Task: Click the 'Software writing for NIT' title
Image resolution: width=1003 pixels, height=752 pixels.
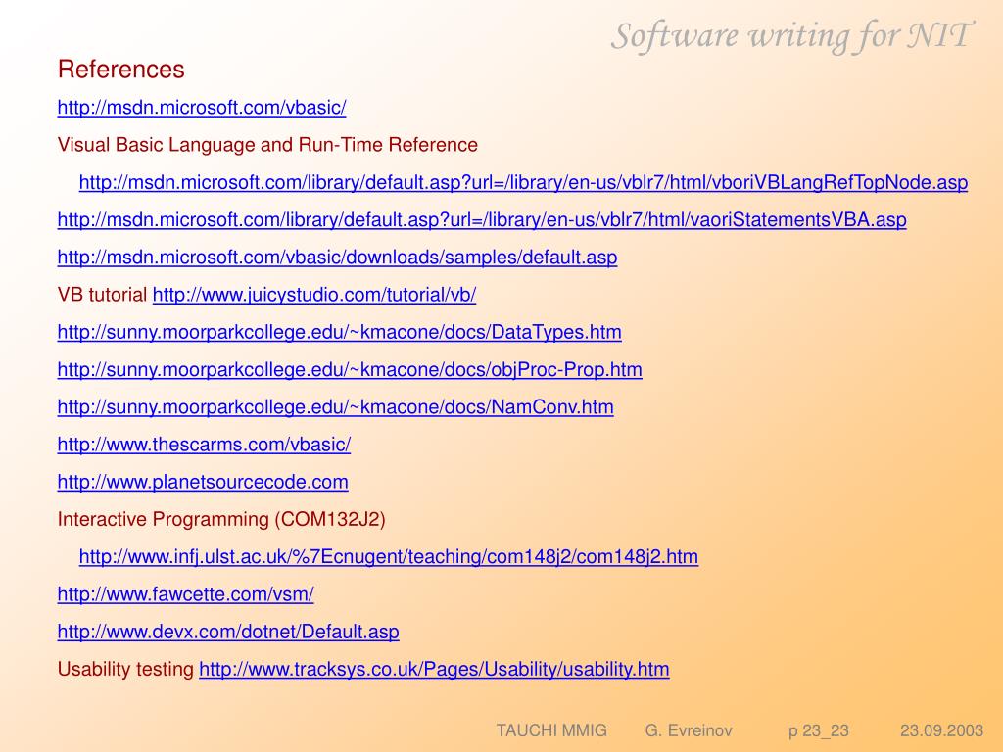Action: point(792,36)
